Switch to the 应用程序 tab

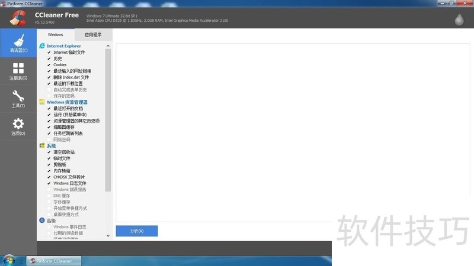click(93, 35)
